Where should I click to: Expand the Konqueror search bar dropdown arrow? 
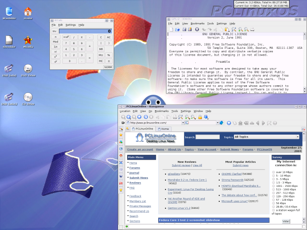coord(217,123)
